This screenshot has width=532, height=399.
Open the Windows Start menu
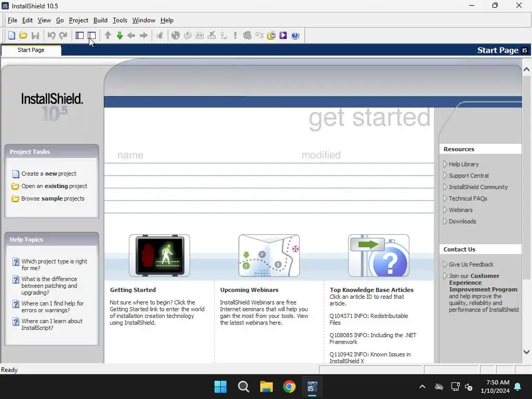(220, 387)
